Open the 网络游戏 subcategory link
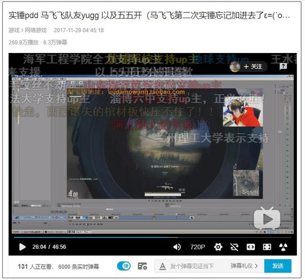This screenshot has width=305, height=280. coord(36,30)
